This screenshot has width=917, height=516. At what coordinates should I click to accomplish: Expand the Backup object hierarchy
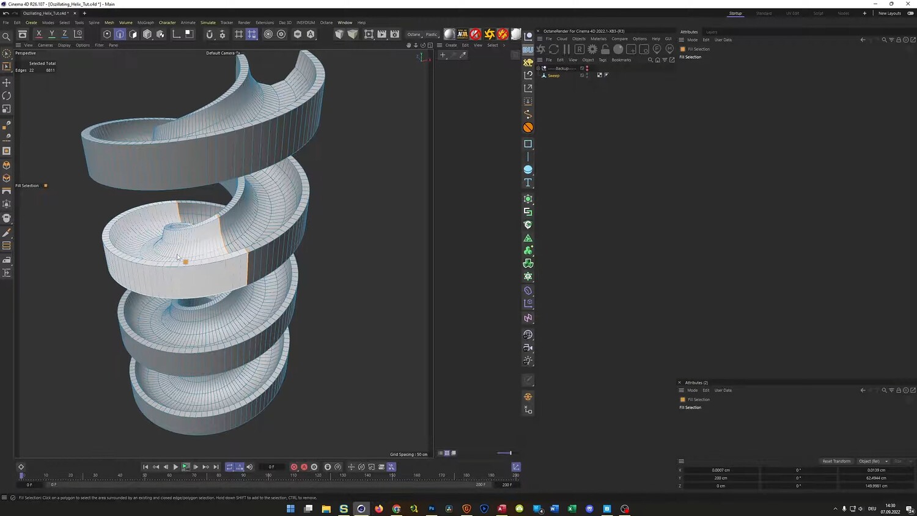point(539,68)
